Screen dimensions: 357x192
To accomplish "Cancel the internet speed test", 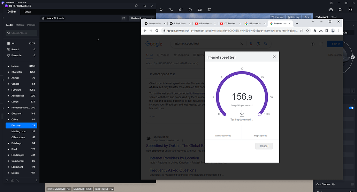I will (264, 146).
